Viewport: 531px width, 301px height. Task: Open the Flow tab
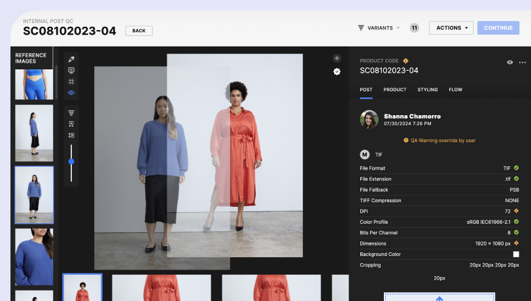455,90
